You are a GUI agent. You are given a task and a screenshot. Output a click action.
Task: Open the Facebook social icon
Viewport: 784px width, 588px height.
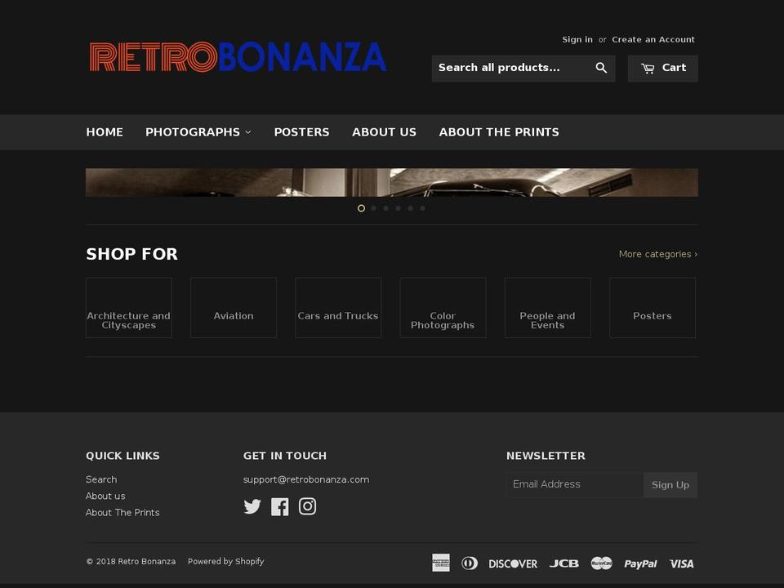pyautogui.click(x=279, y=506)
